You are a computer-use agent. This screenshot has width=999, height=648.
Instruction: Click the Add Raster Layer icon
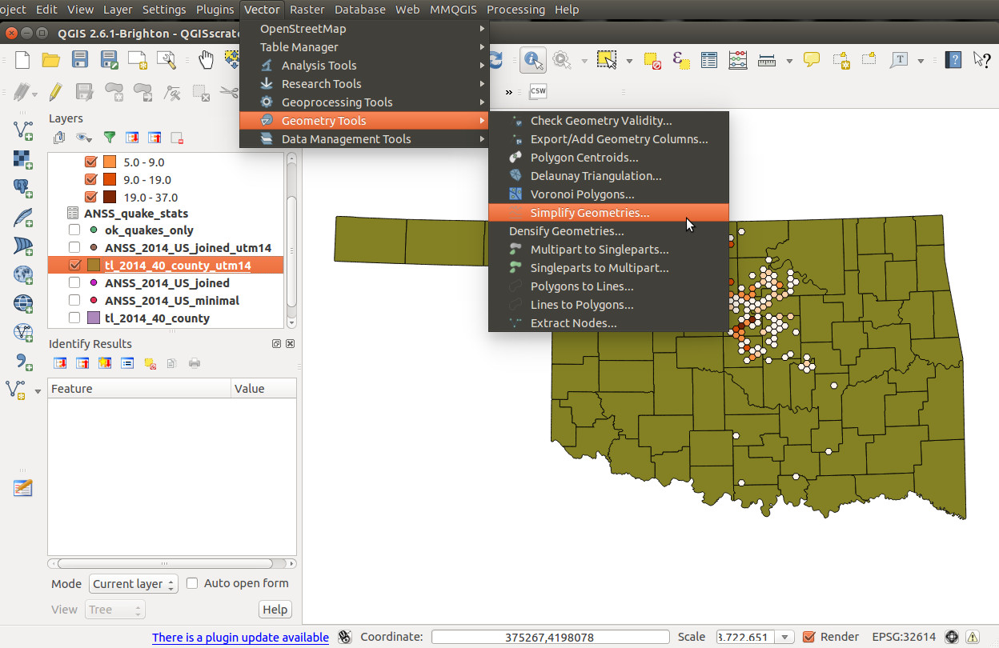point(23,159)
